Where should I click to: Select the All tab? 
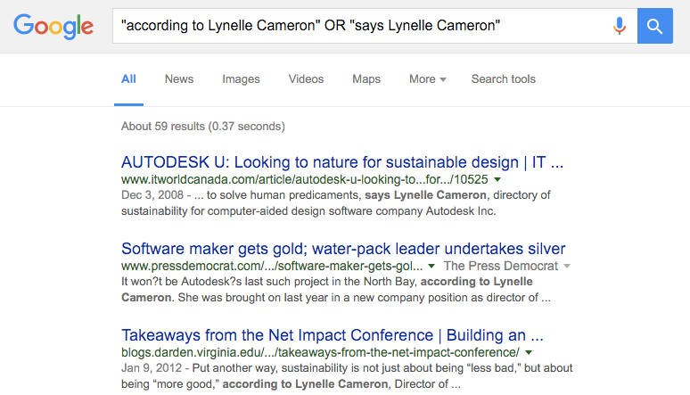(128, 79)
